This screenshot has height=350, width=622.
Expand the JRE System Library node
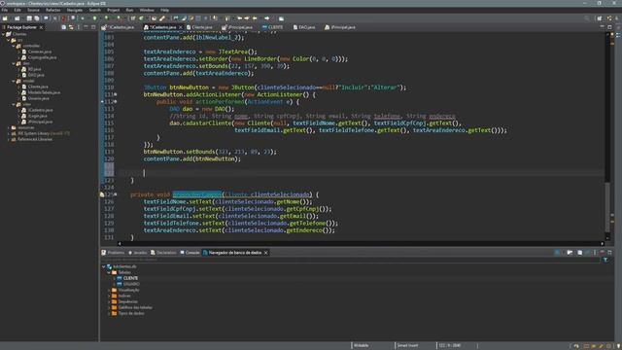(9, 134)
